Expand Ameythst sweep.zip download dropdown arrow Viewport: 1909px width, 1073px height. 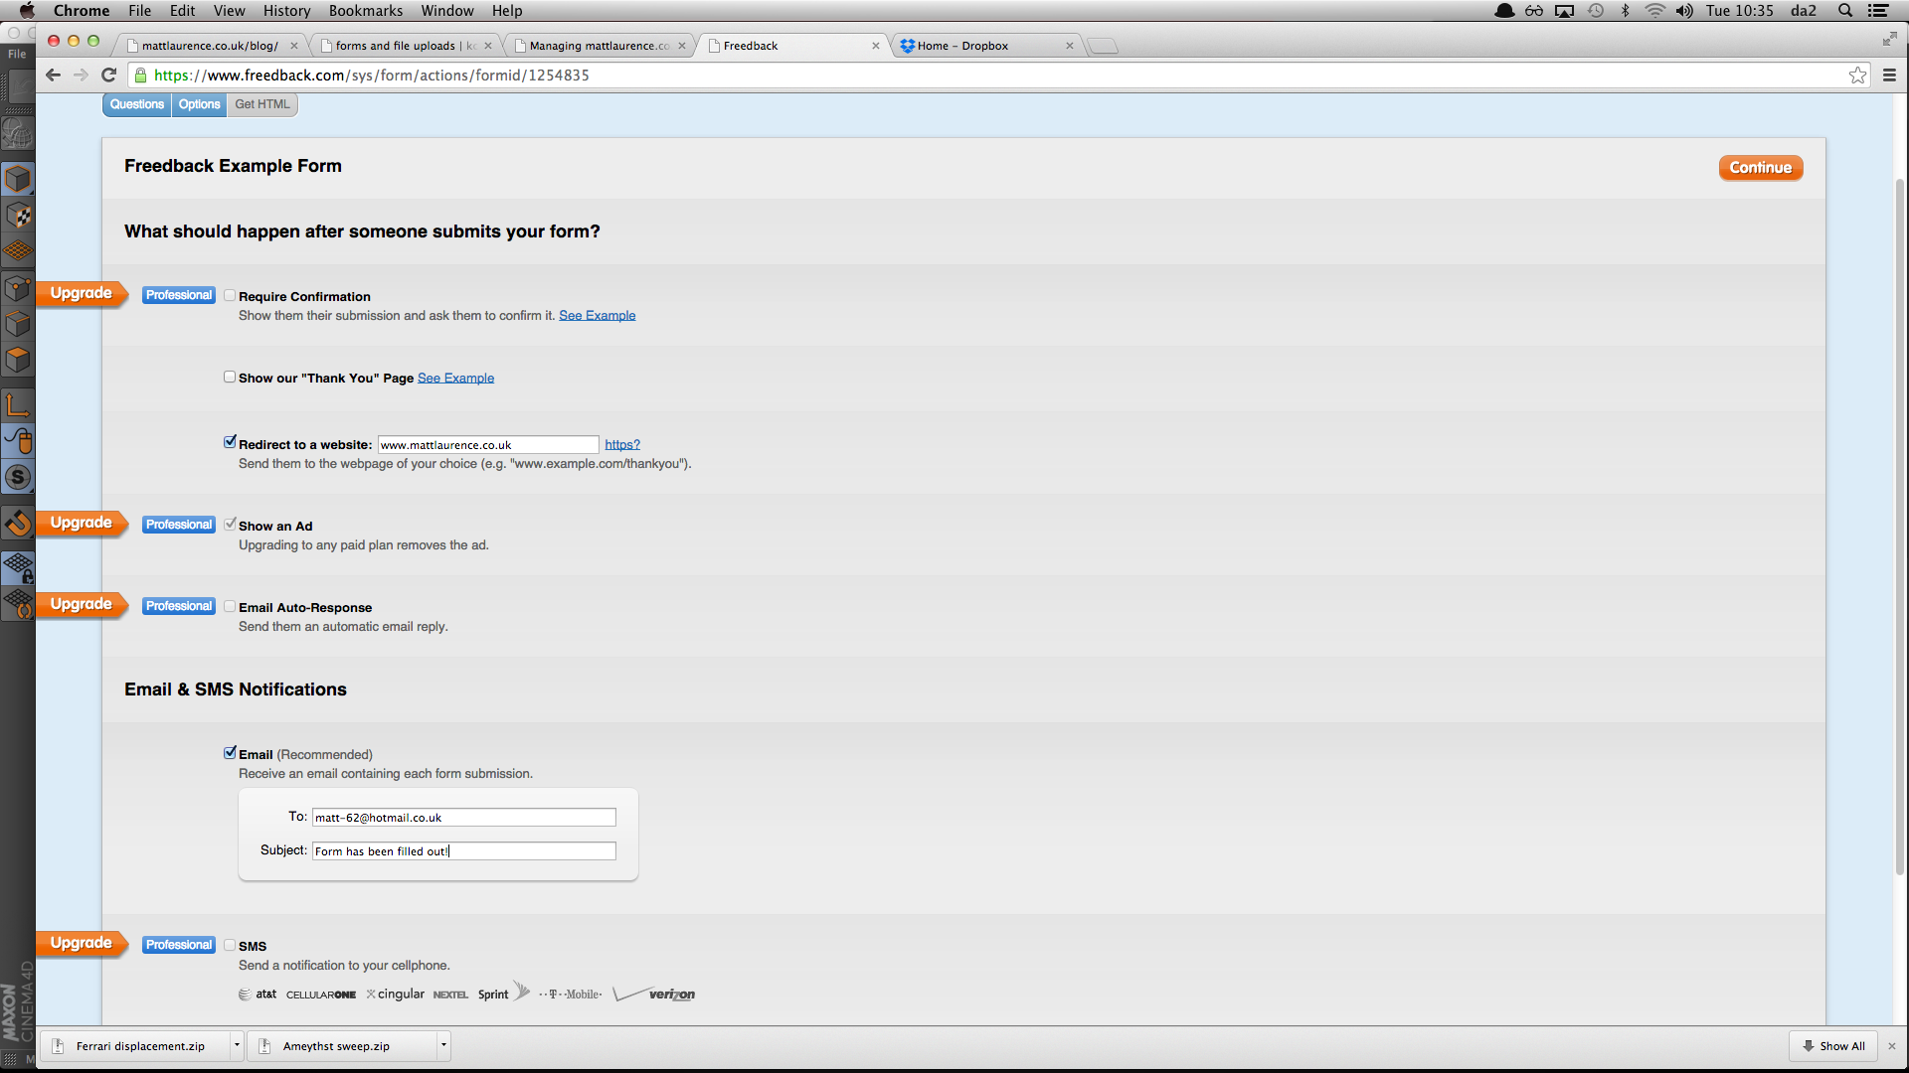tap(443, 1045)
